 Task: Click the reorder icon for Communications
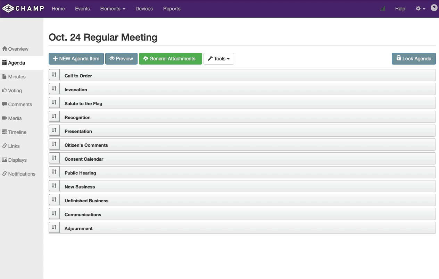(x=54, y=214)
